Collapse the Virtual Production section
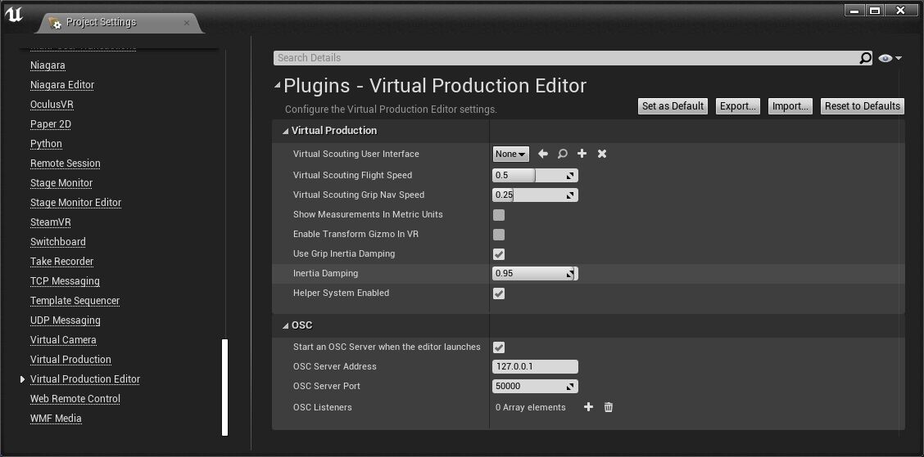 tap(286, 131)
